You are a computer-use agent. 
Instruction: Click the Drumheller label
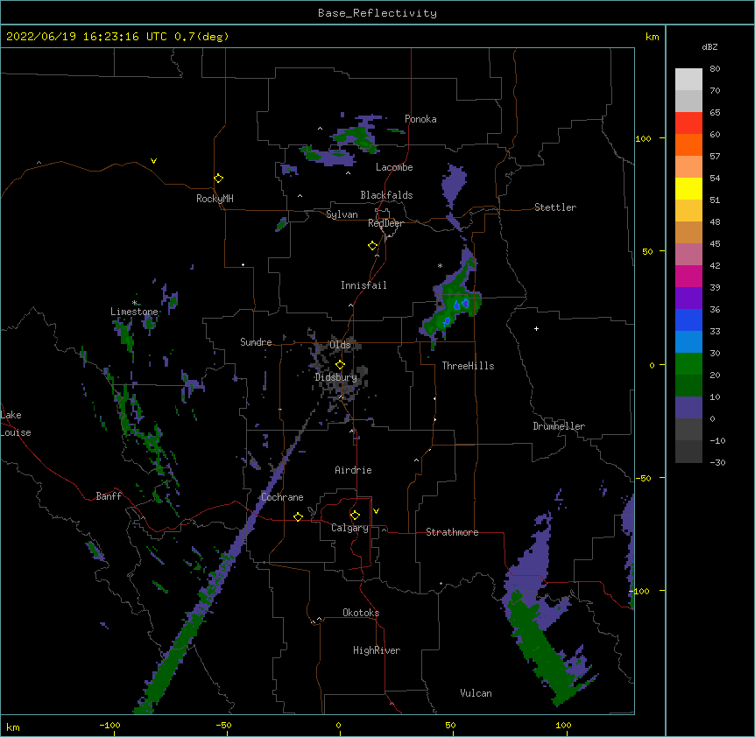(559, 426)
